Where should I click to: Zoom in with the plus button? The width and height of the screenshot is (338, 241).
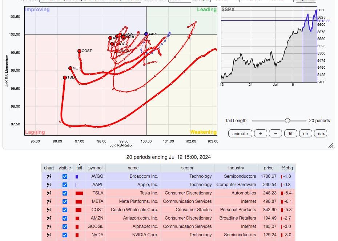pos(260,134)
